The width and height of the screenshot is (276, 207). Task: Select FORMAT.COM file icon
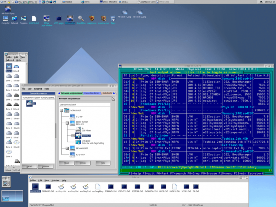111,188
